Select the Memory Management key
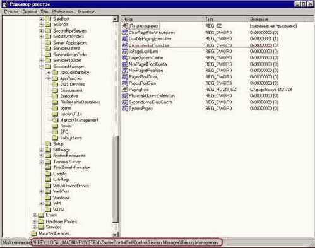Viewport: 315px width, 248px height. pyautogui.click(x=79, y=120)
